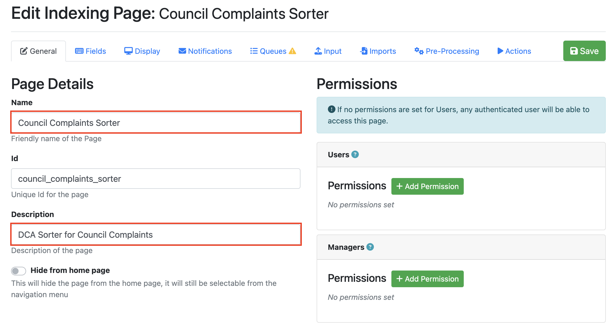Click into the Name text field

(156, 123)
